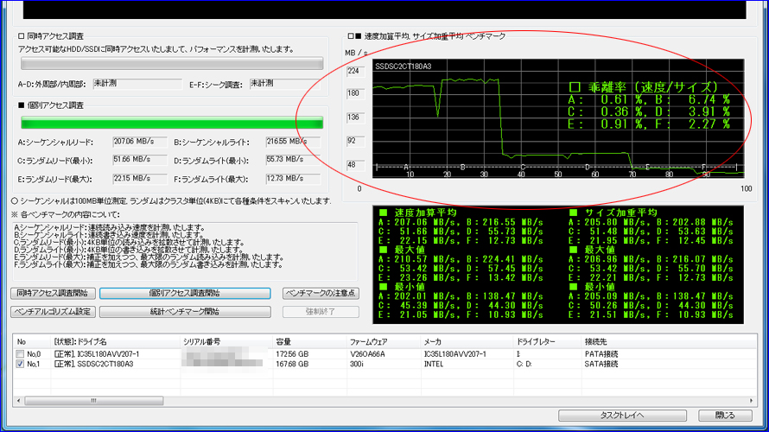Click the 同時アクセス調査 gray progress bar
This screenshot has height=432, width=769.
tap(172, 63)
